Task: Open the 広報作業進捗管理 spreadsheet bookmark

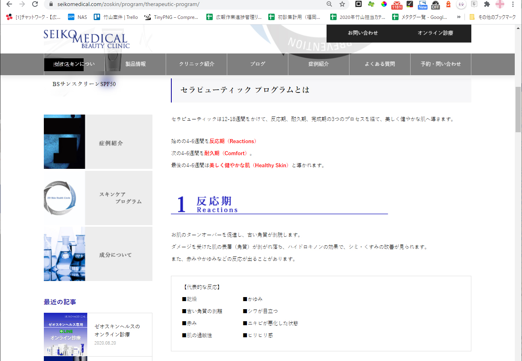Action: pyautogui.click(x=234, y=17)
